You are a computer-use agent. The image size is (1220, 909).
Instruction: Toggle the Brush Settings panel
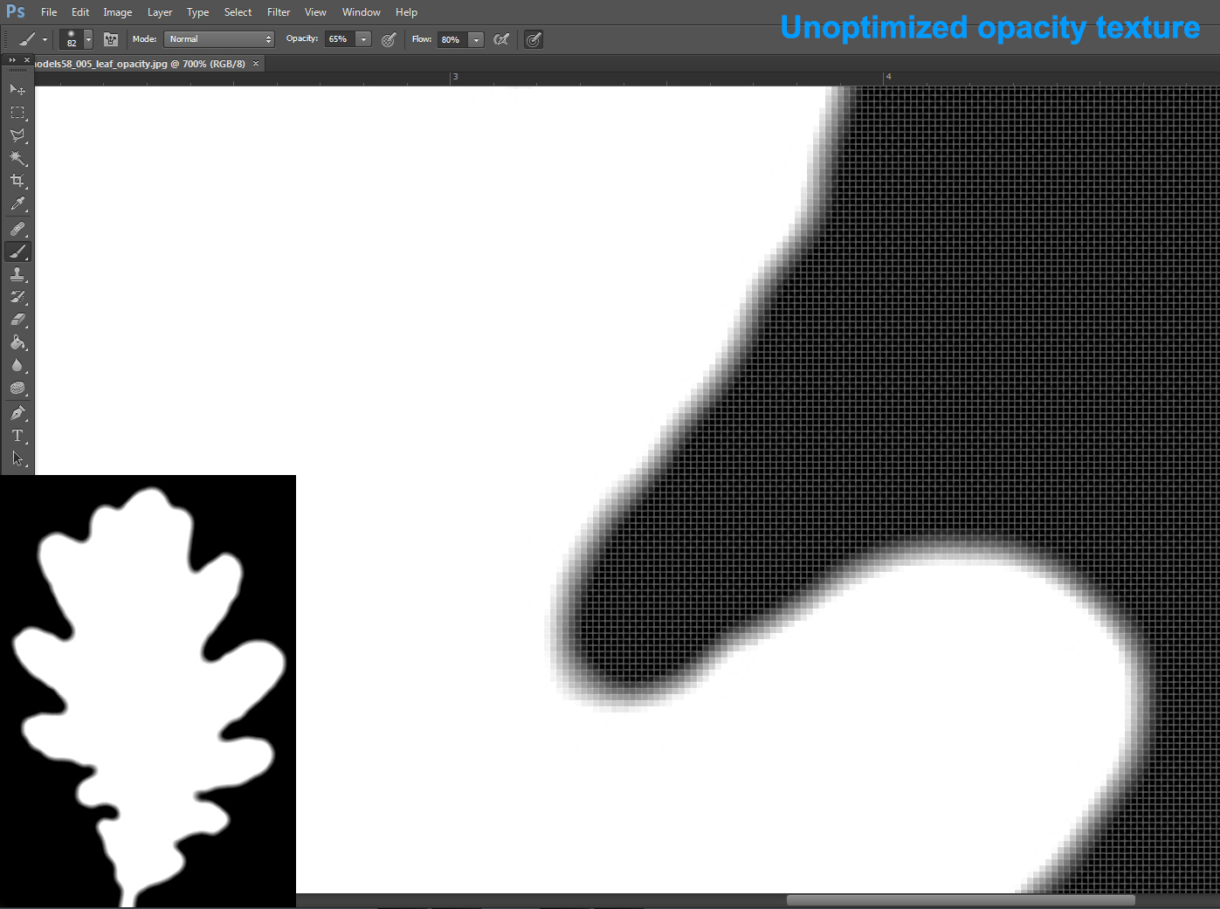click(110, 39)
